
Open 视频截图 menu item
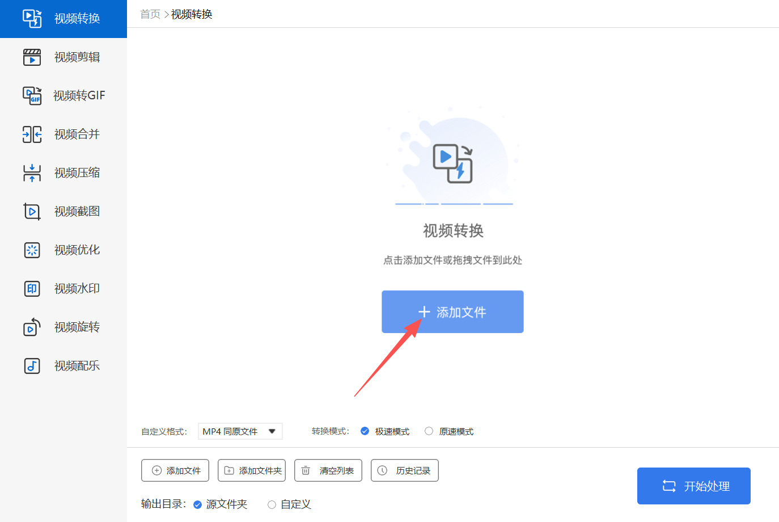pyautogui.click(x=63, y=211)
